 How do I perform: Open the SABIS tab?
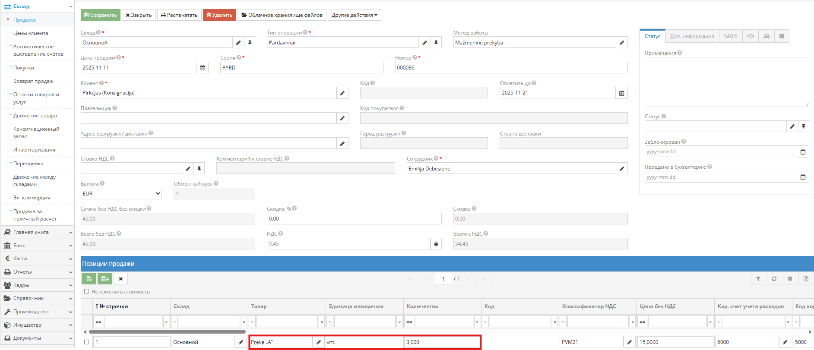pyautogui.click(x=731, y=36)
